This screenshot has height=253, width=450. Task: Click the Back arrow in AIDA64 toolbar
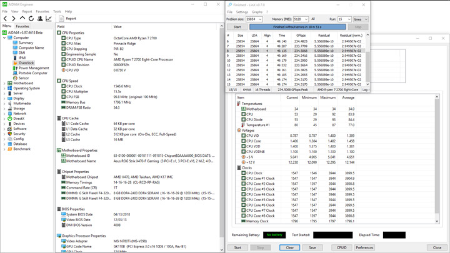pyautogui.click(x=6, y=19)
